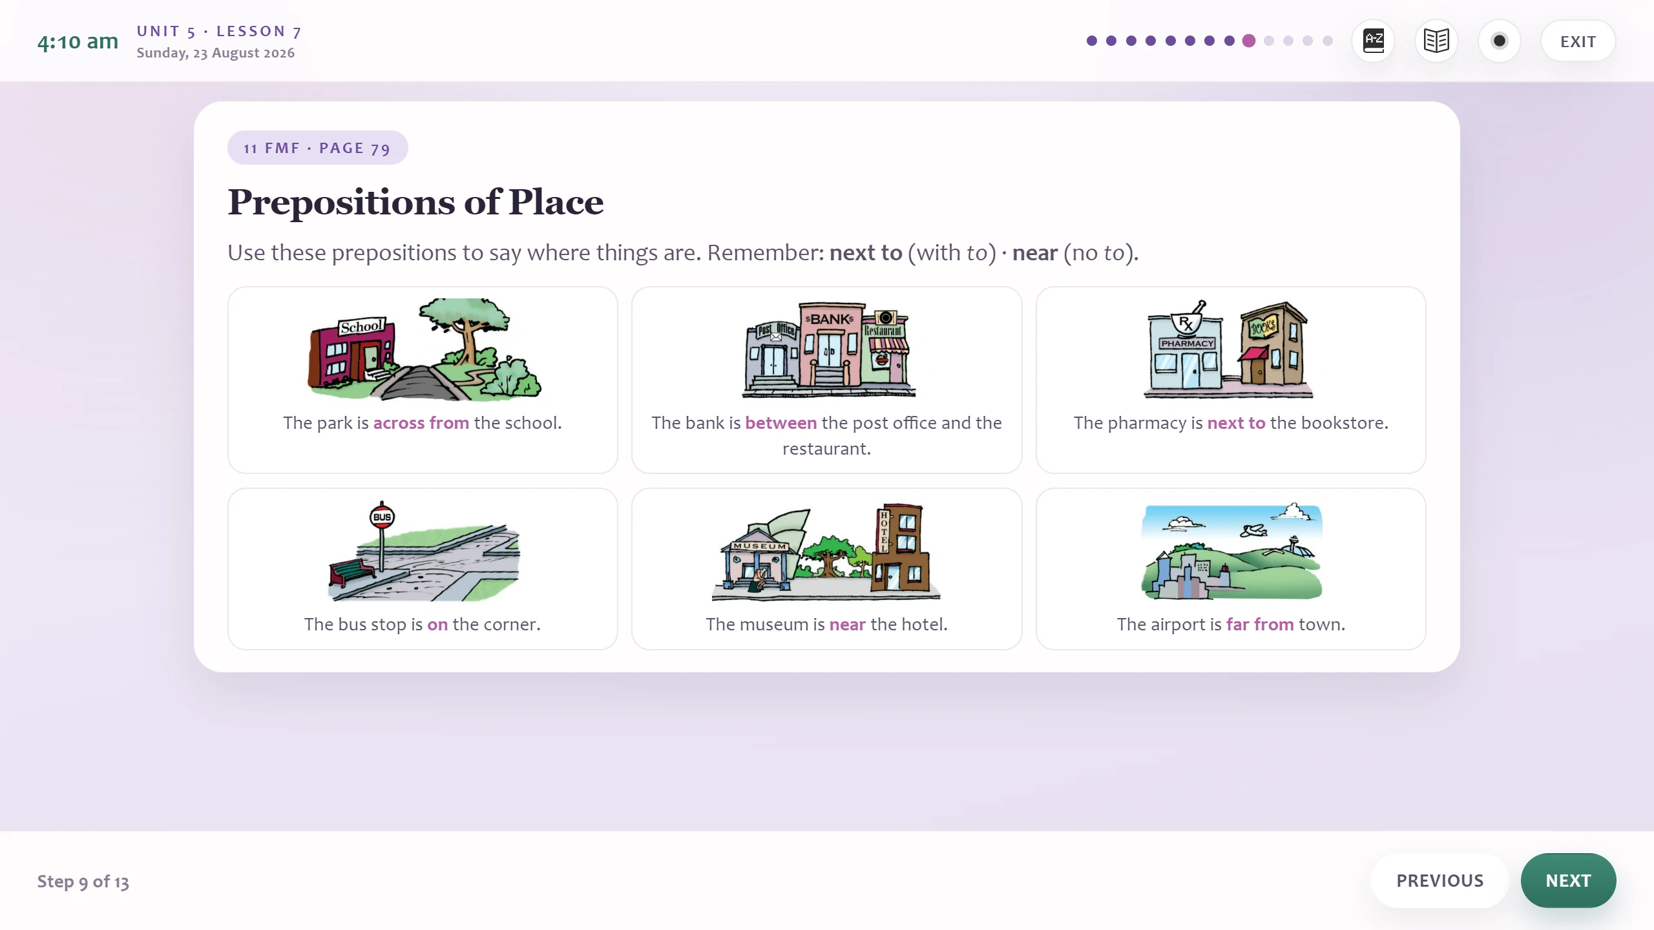Return to prior step with PREVIOUS
This screenshot has height=930, width=1654.
(x=1439, y=880)
